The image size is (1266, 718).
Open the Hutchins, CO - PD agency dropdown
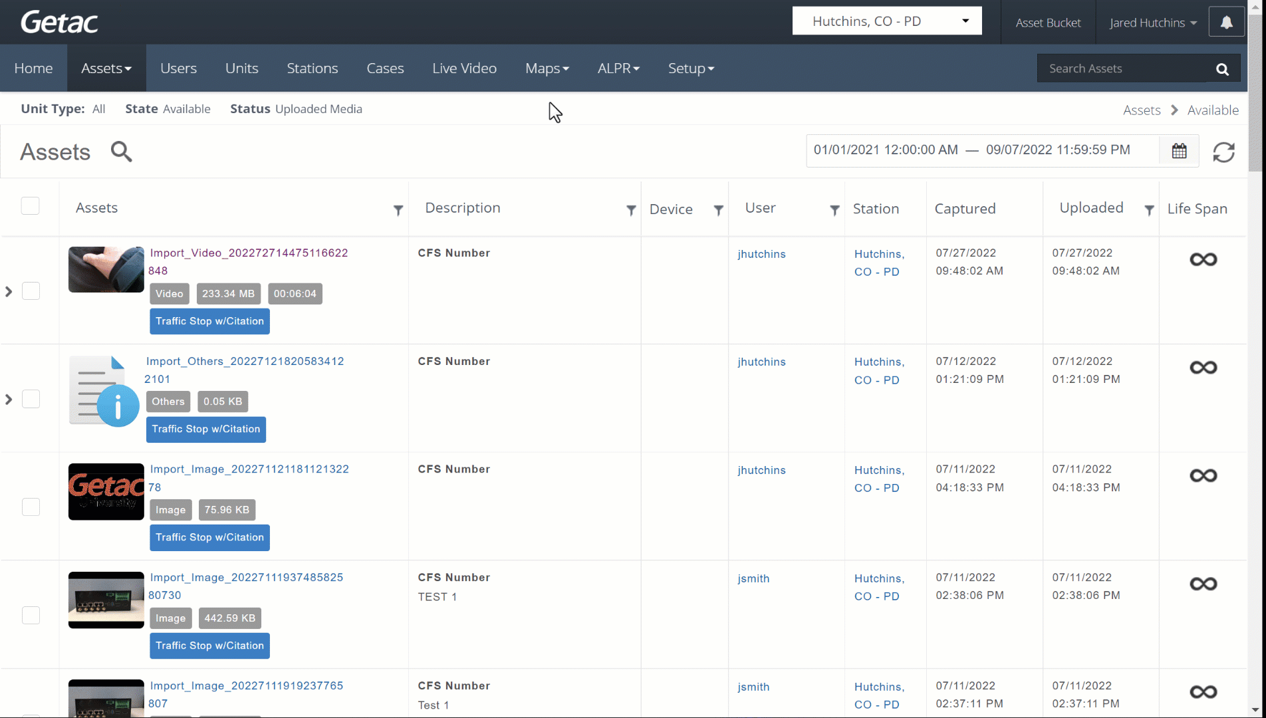[887, 21]
